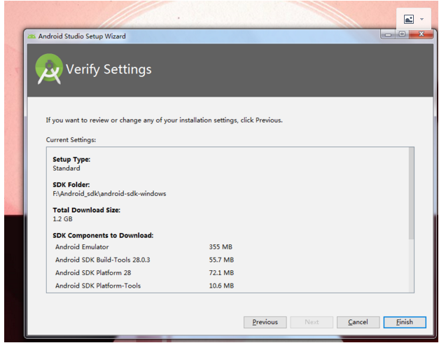The width and height of the screenshot is (439, 343).
Task: Click the installation settings instruction sentence
Action: point(165,120)
